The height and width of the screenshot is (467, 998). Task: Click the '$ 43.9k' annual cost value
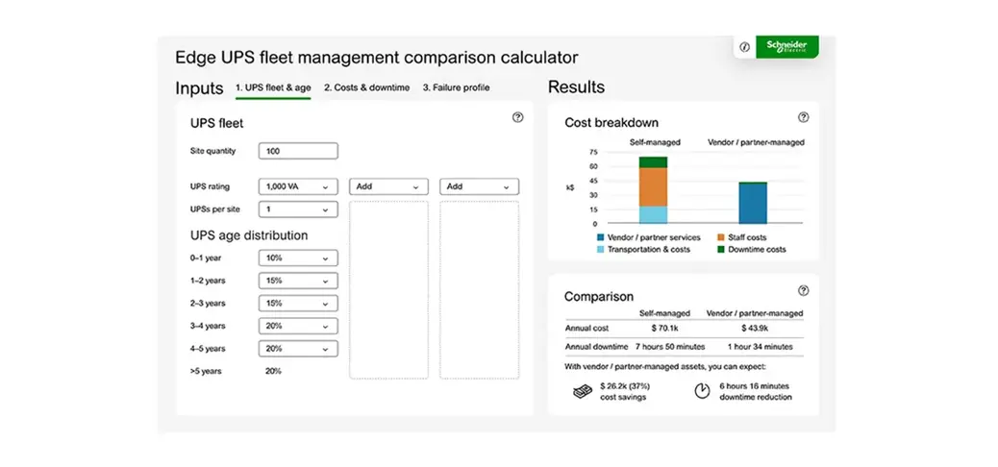pyautogui.click(x=755, y=329)
